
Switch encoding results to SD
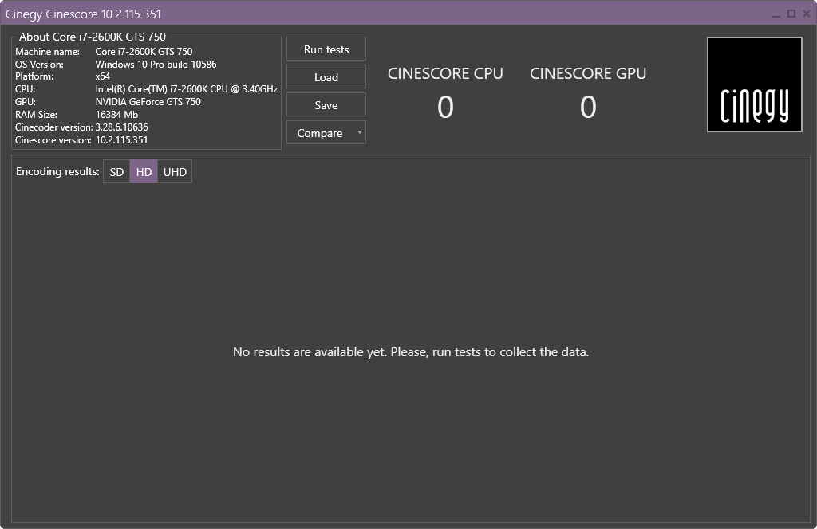116,171
